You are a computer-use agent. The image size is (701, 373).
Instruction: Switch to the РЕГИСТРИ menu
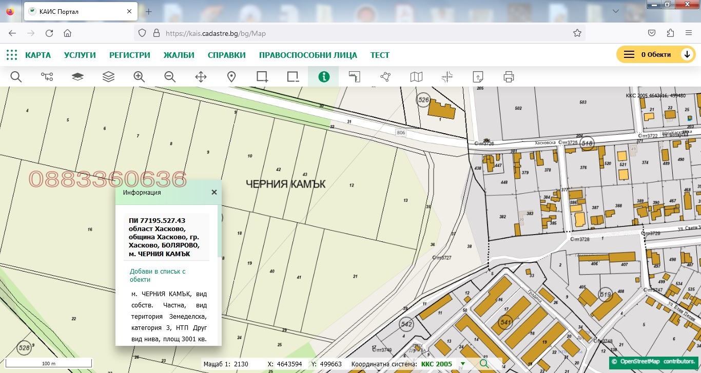(129, 55)
